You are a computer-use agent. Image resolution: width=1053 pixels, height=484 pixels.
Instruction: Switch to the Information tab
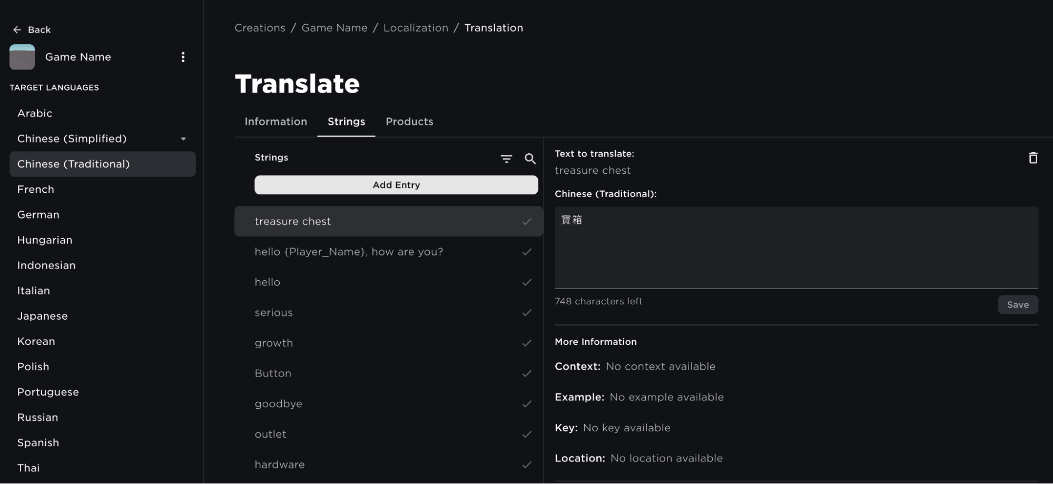tap(275, 122)
